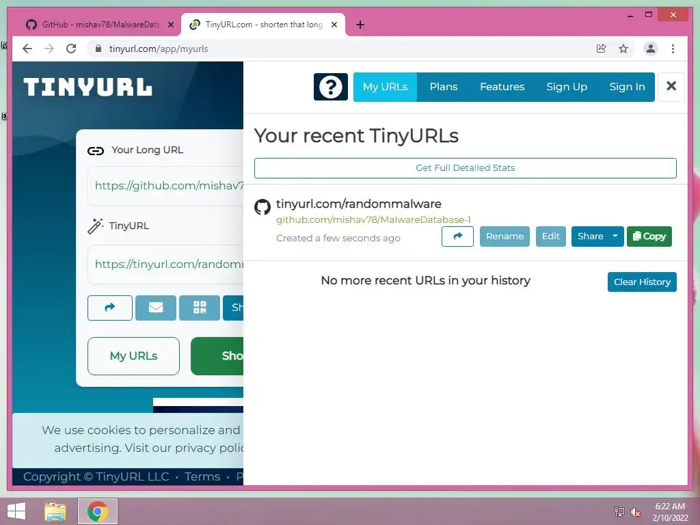Screen dimensions: 700x525
Task: Rename the randommalware TinyURL
Action: [504, 236]
